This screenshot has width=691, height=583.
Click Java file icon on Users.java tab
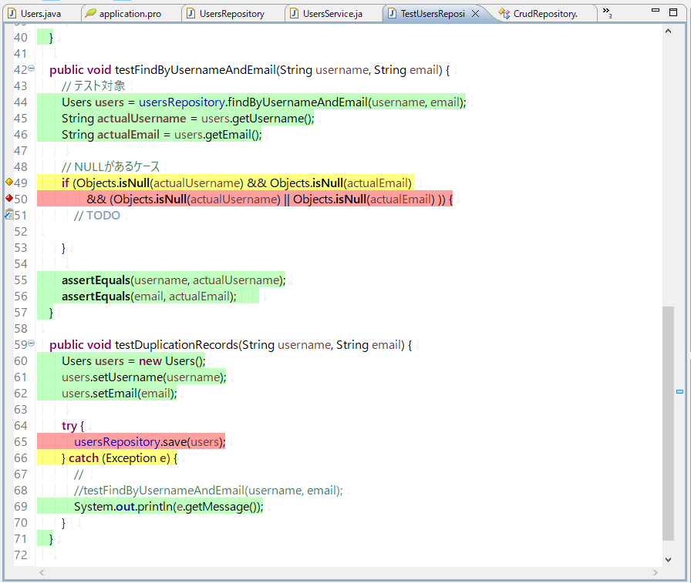(x=12, y=14)
